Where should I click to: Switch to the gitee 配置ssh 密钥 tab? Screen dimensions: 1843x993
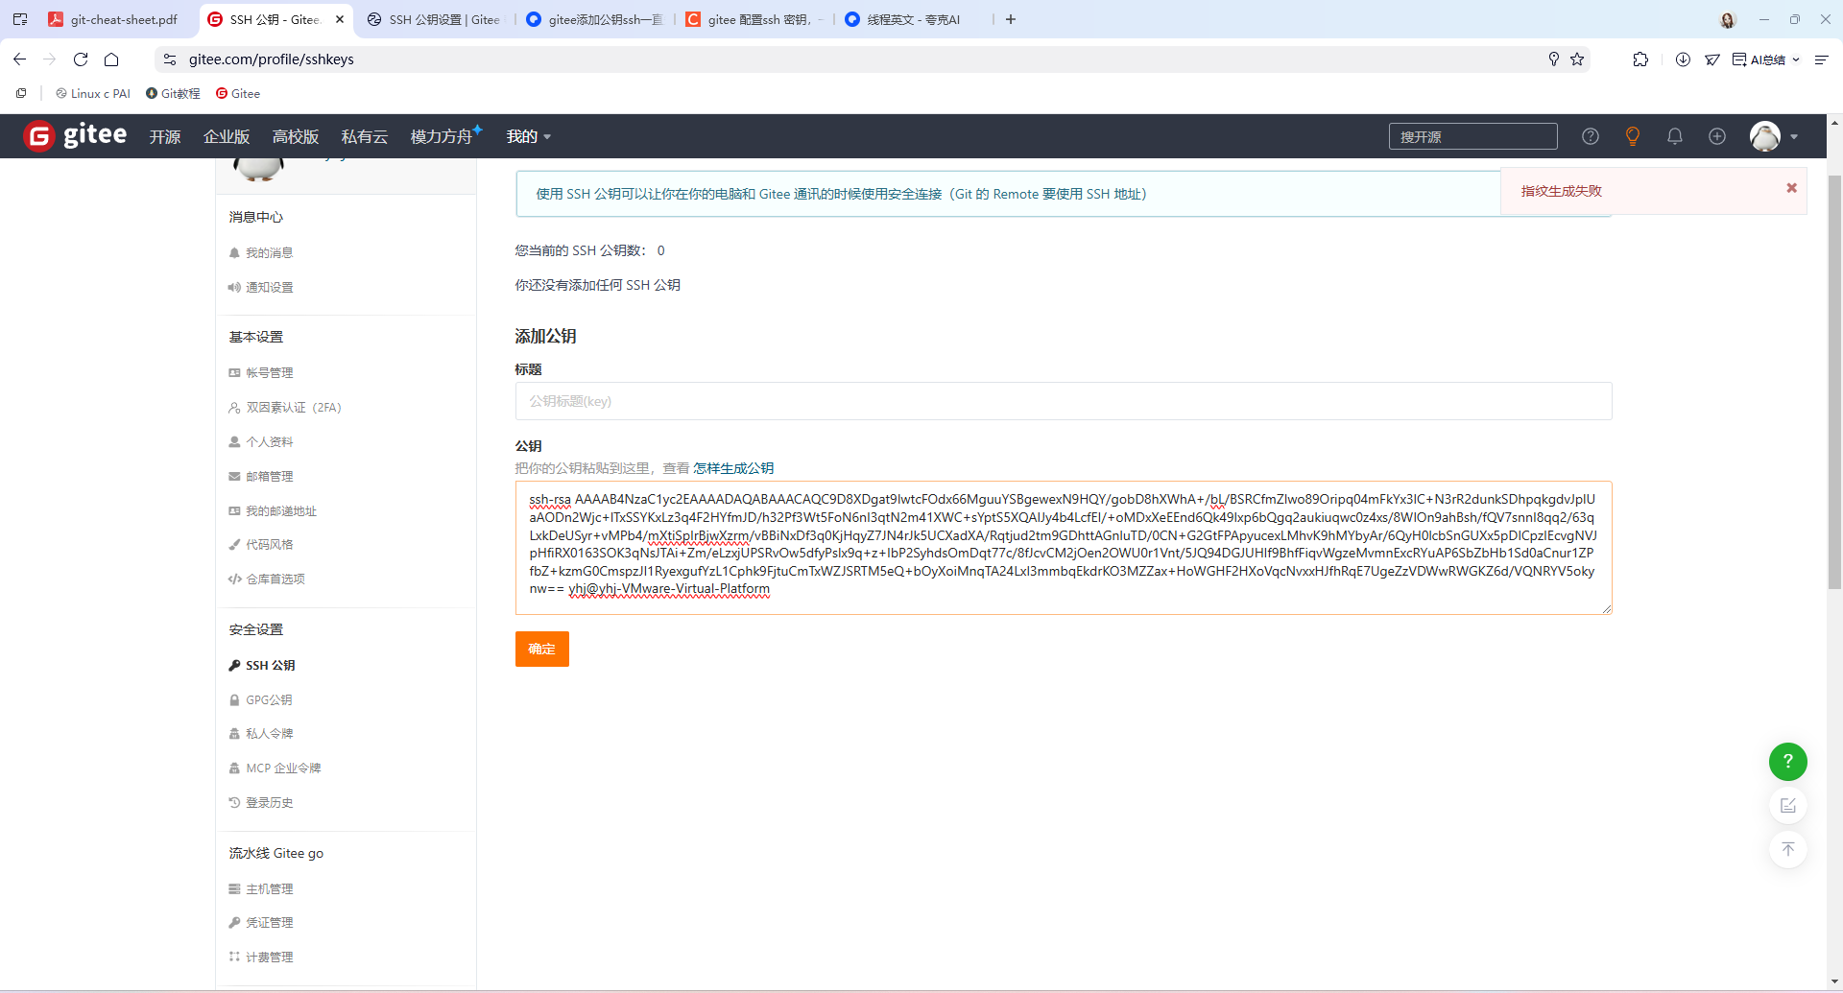click(x=754, y=19)
